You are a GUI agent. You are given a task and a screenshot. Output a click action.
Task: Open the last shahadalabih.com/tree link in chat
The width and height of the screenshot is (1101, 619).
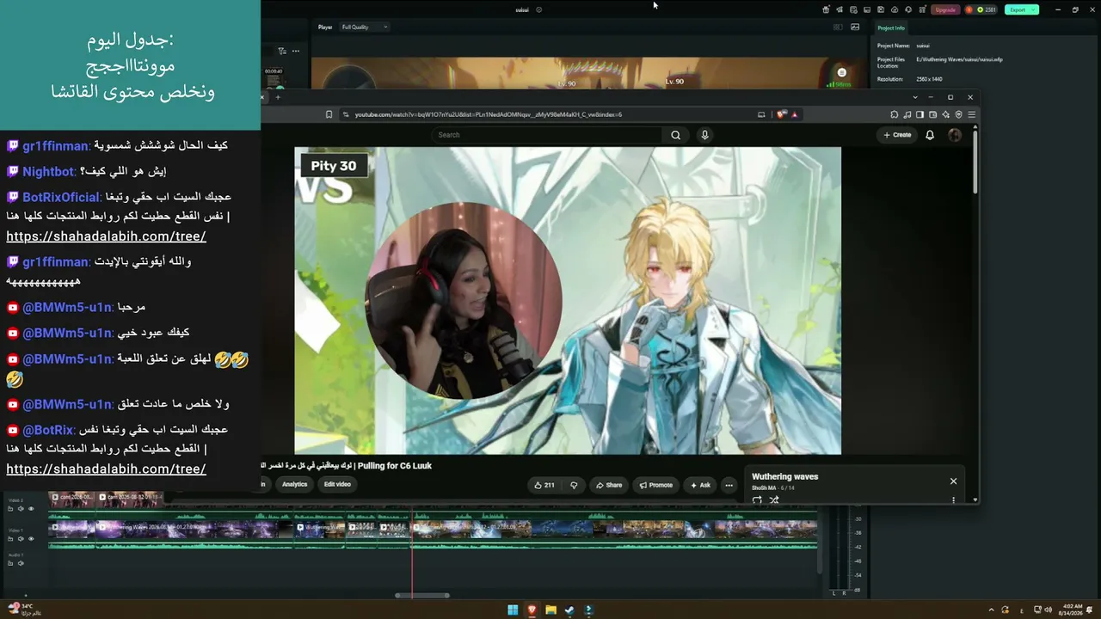coord(106,469)
